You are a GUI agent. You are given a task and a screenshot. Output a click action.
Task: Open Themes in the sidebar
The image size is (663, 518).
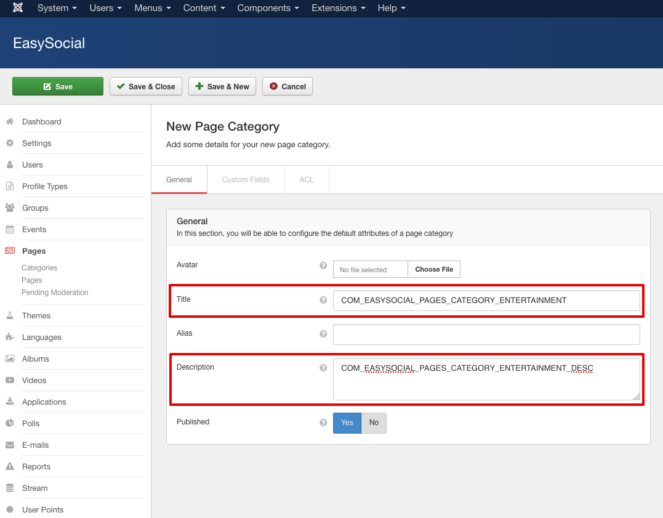pos(36,316)
